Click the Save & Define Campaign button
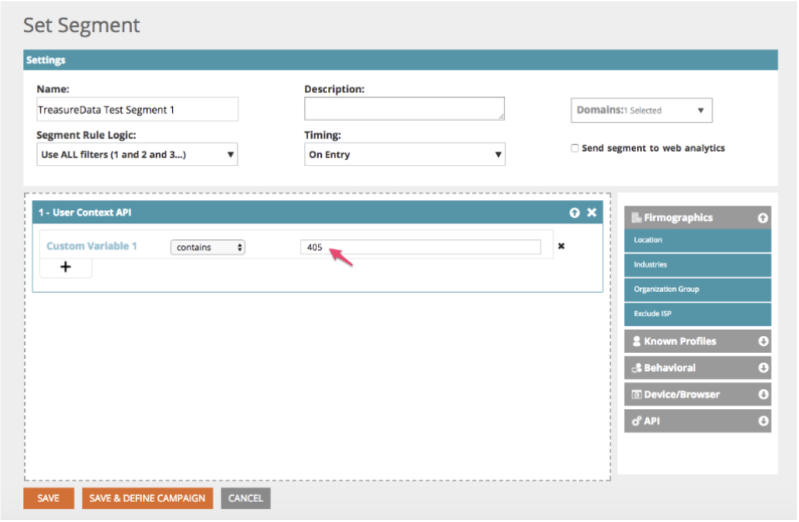The height and width of the screenshot is (522, 799). (x=147, y=498)
